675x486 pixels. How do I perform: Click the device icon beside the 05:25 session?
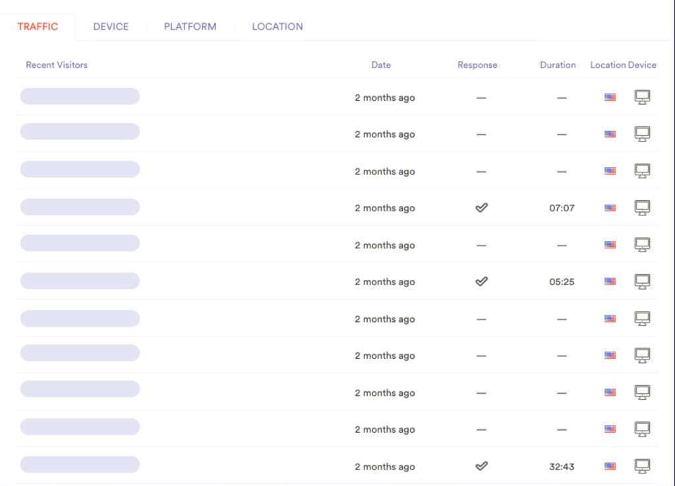[x=642, y=281]
